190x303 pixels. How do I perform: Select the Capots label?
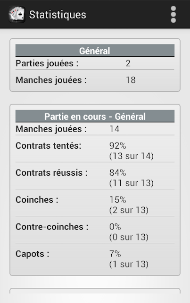click(x=33, y=254)
